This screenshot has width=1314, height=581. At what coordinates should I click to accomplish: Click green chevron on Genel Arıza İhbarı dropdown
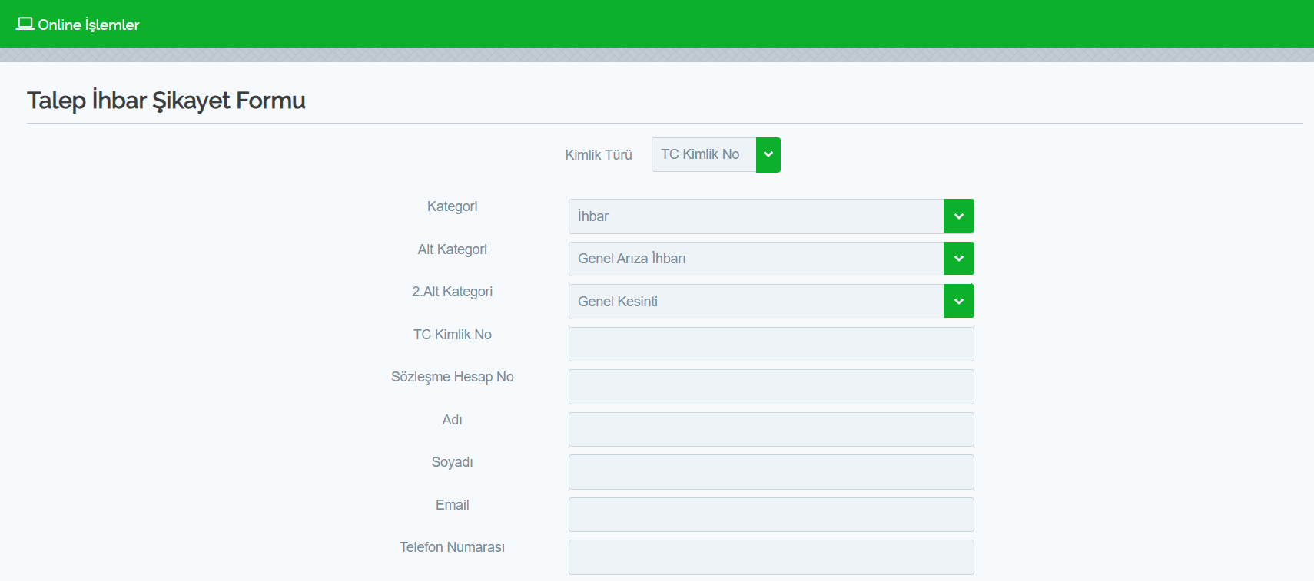click(x=958, y=259)
